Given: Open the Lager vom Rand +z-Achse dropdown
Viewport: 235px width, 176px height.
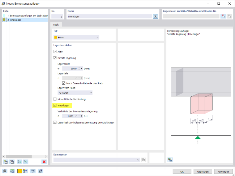Looking at the screenshot, I should [75, 93].
